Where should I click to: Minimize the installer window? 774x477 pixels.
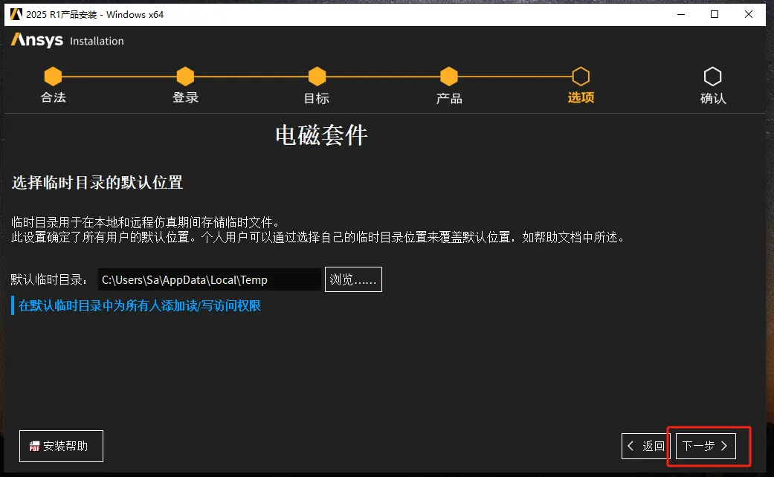681,14
